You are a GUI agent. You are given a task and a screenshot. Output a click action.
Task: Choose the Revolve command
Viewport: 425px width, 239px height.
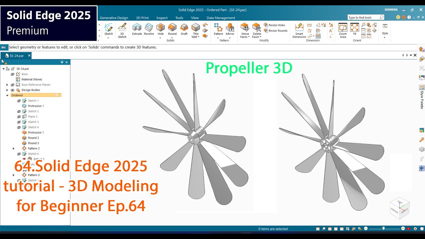point(149,29)
